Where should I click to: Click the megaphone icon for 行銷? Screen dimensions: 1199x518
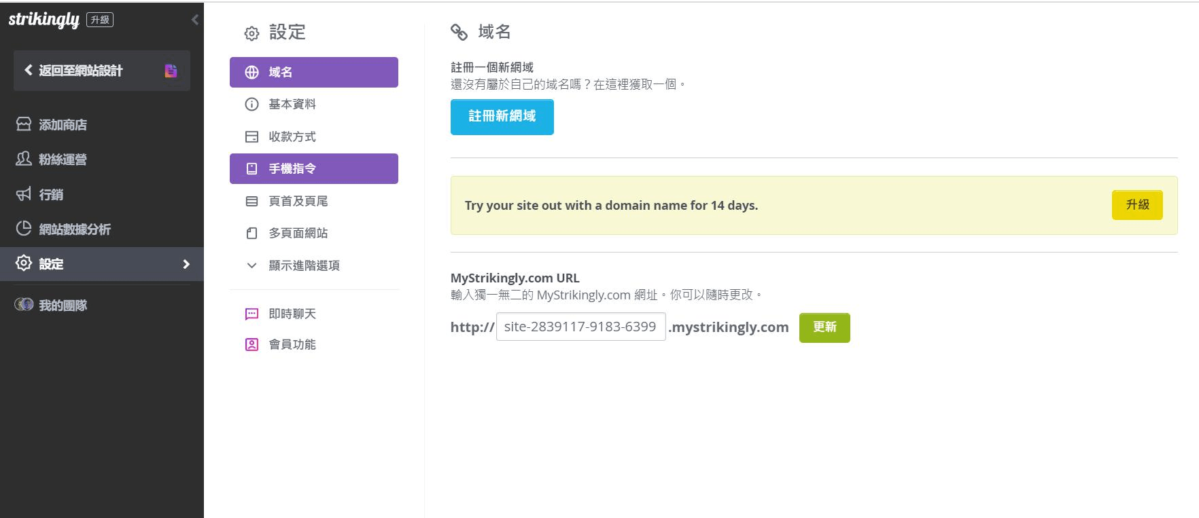click(24, 194)
